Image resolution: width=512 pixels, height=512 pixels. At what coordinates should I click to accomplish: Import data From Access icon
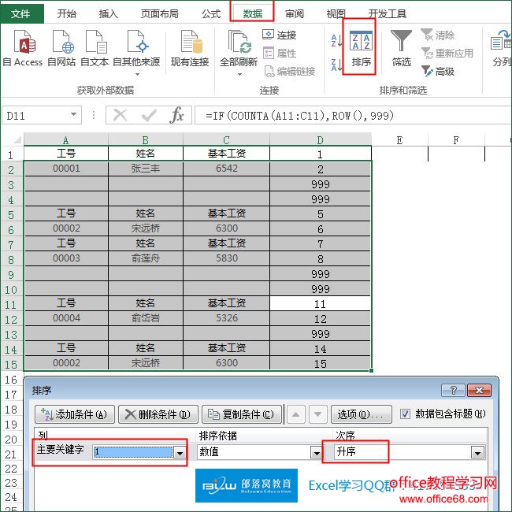[23, 48]
